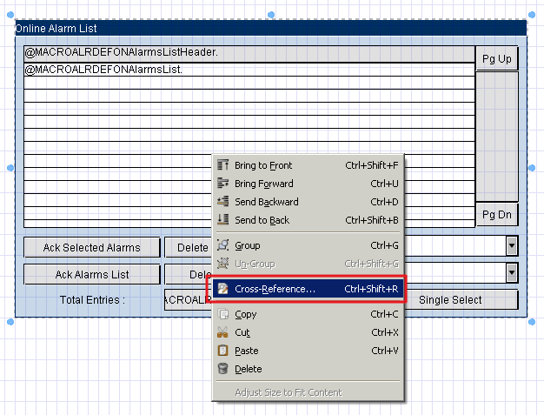Select Paste in the context menu
This screenshot has width=544, height=415.
[308, 351]
